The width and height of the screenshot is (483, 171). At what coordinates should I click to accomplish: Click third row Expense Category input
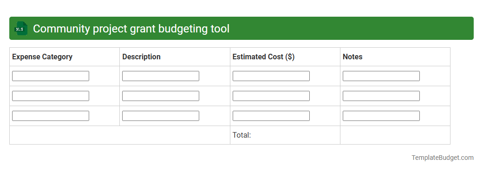51,116
